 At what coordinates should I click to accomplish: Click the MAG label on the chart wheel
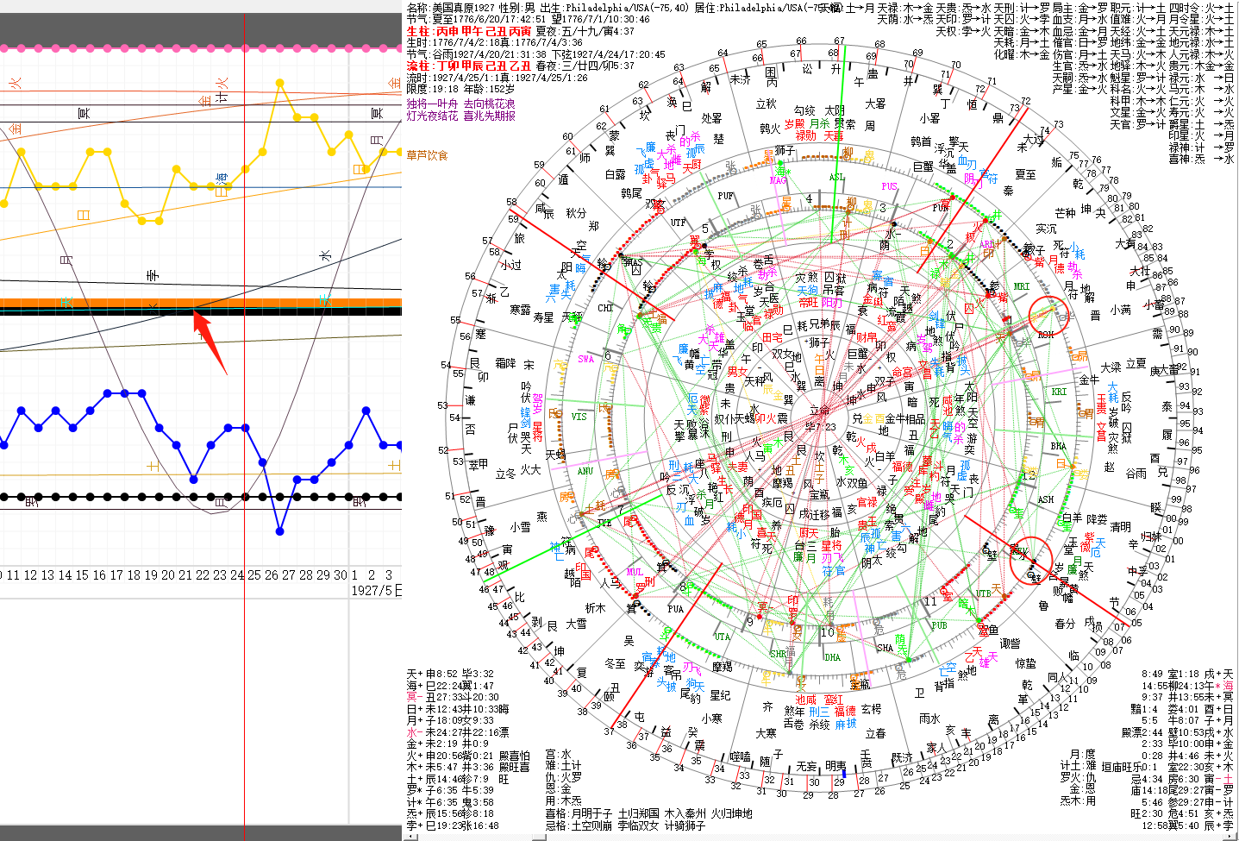(x=779, y=181)
